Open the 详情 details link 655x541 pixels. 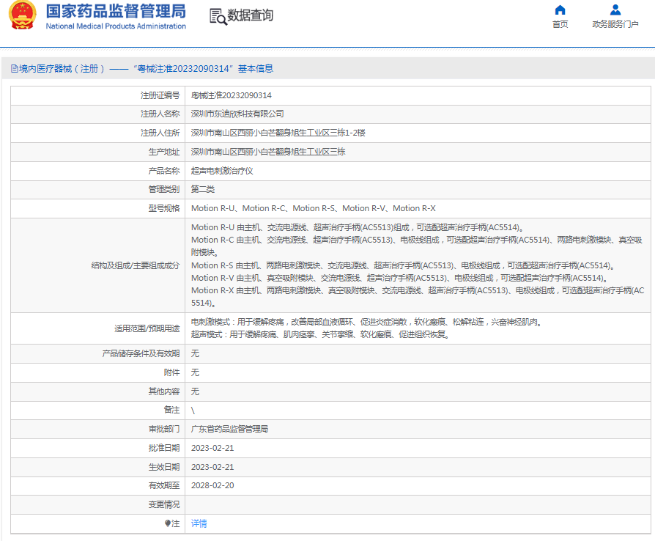[199, 523]
